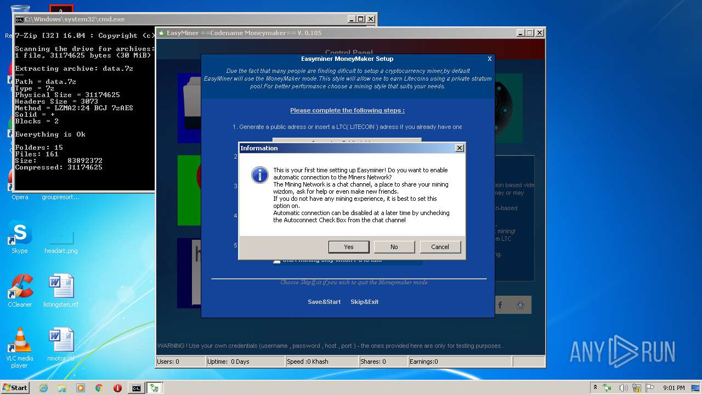Select the nmotor.rtf desktop document
Viewport: 702px width, 395px height.
[61, 345]
